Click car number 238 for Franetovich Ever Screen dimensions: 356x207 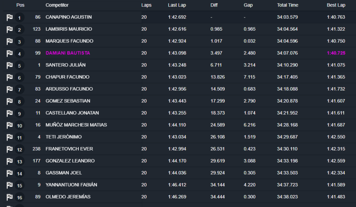(36, 149)
